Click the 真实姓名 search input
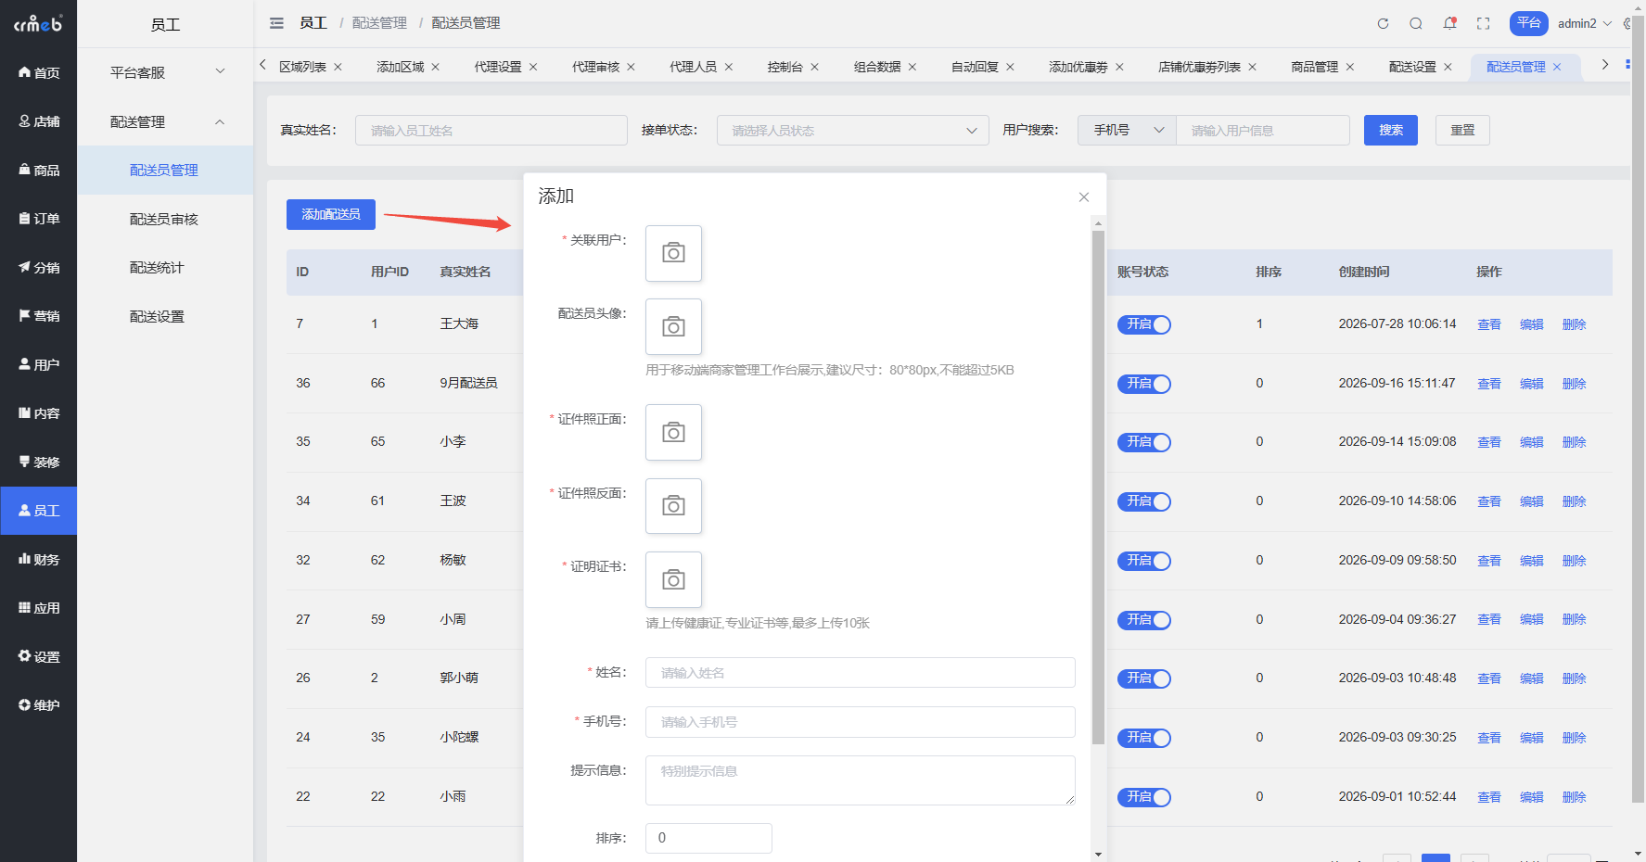 pyautogui.click(x=491, y=131)
